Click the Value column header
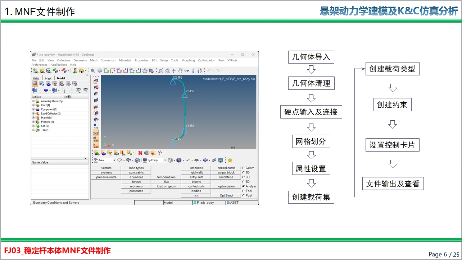This screenshot has height=260, width=462. 44,162
